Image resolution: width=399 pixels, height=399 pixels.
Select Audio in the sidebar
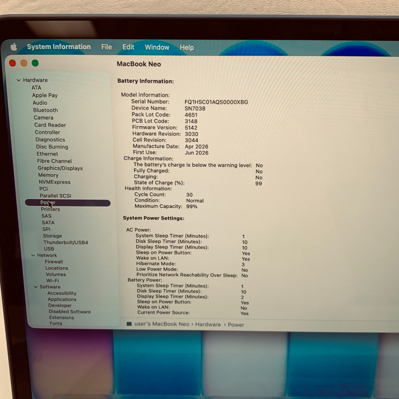click(x=40, y=103)
